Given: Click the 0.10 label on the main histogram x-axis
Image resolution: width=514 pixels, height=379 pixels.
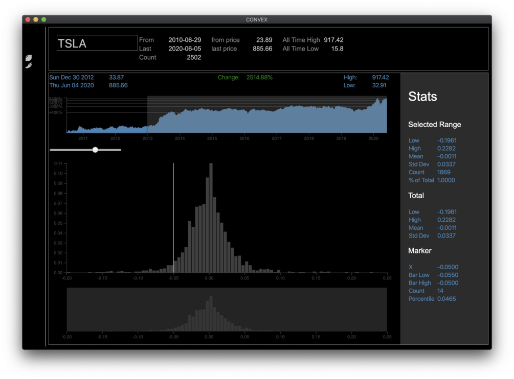Looking at the screenshot, I should (x=280, y=278).
